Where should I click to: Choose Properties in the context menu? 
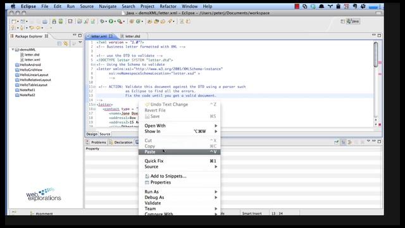click(180, 182)
